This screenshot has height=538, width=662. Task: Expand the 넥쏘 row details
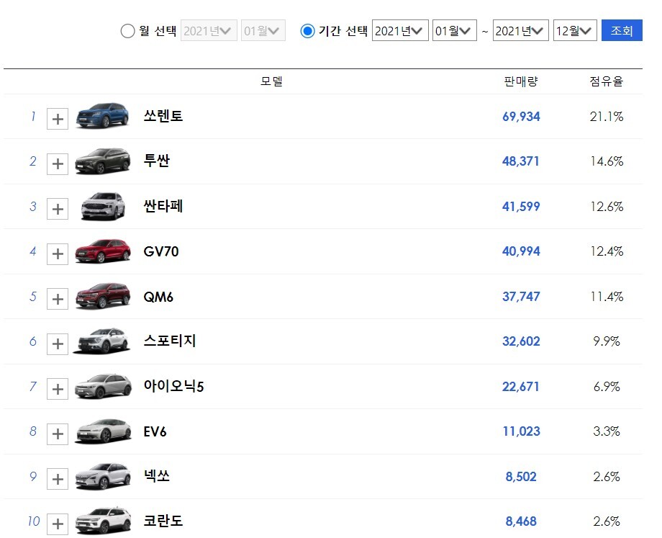tap(58, 479)
